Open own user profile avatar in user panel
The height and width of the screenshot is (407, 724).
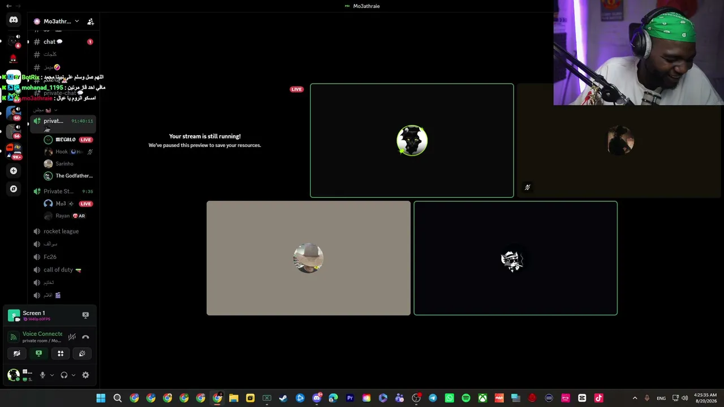coord(13,375)
